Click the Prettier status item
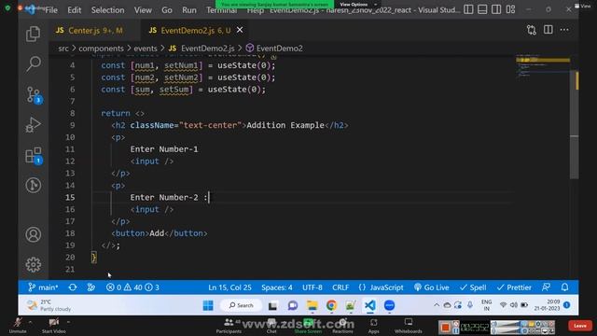Image resolution: width=597 pixels, height=336 pixels. 514,287
